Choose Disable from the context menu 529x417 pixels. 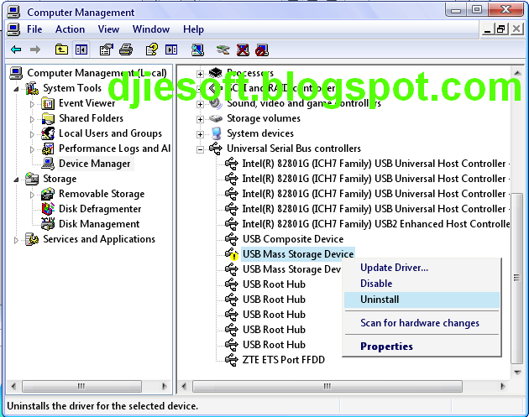point(422,284)
